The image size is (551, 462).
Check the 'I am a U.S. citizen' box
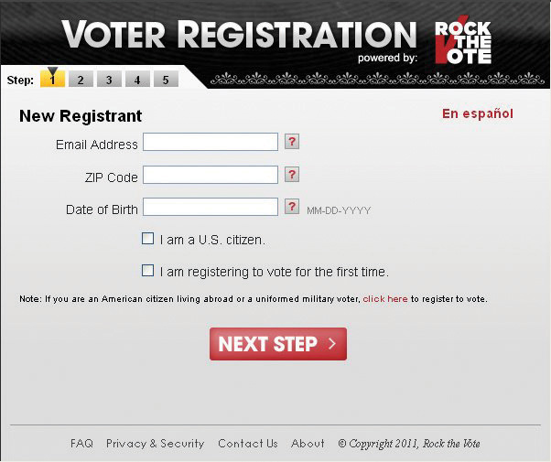click(x=147, y=239)
